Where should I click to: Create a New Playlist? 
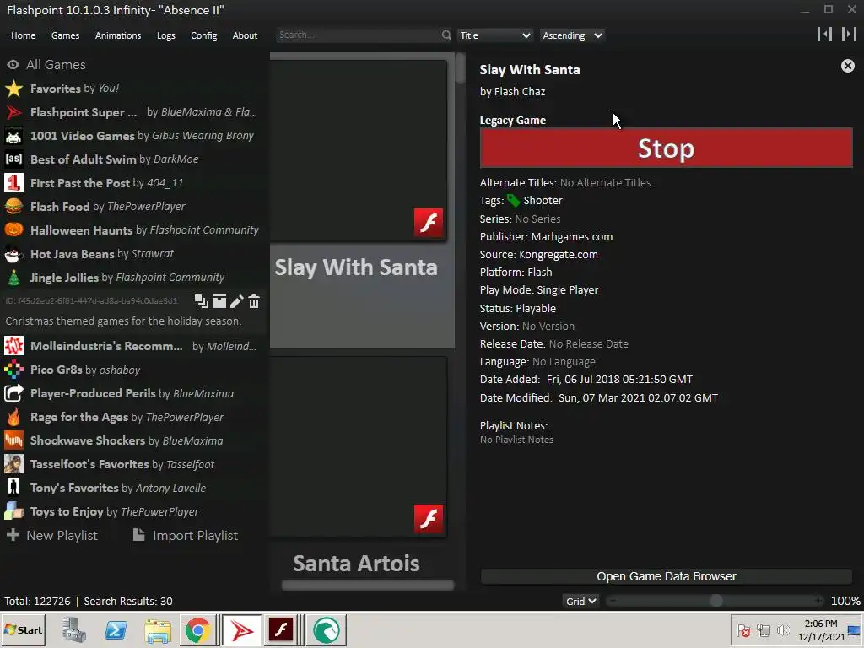[x=51, y=535]
